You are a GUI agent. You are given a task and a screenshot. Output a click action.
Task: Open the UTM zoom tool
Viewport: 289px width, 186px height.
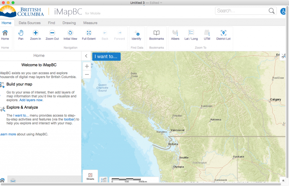tap(207, 35)
